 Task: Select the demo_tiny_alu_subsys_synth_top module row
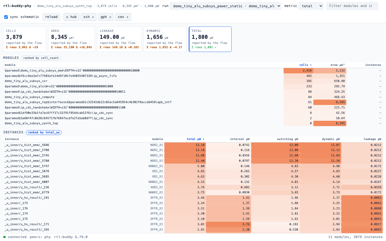click(x=193, y=123)
